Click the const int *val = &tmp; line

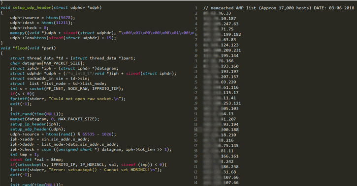(x=36, y=159)
